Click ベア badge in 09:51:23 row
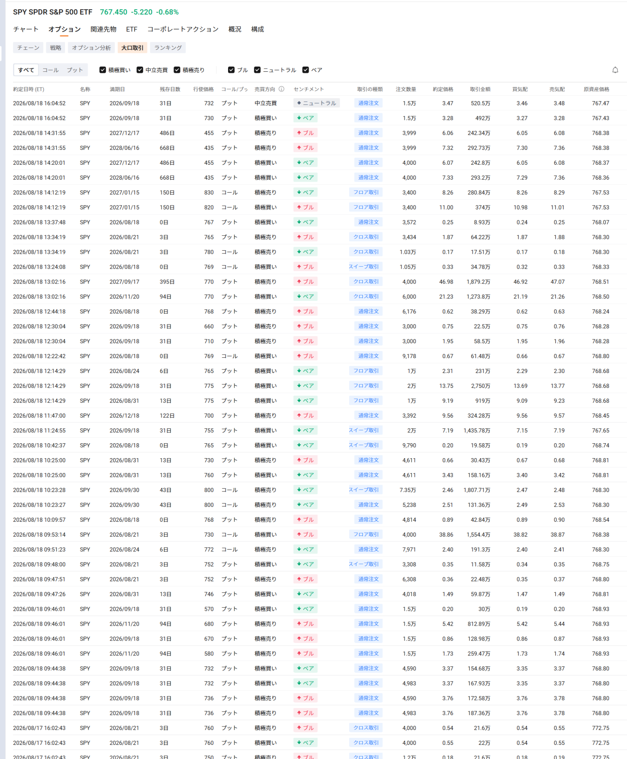Viewport: 627px width, 759px height. click(305, 549)
